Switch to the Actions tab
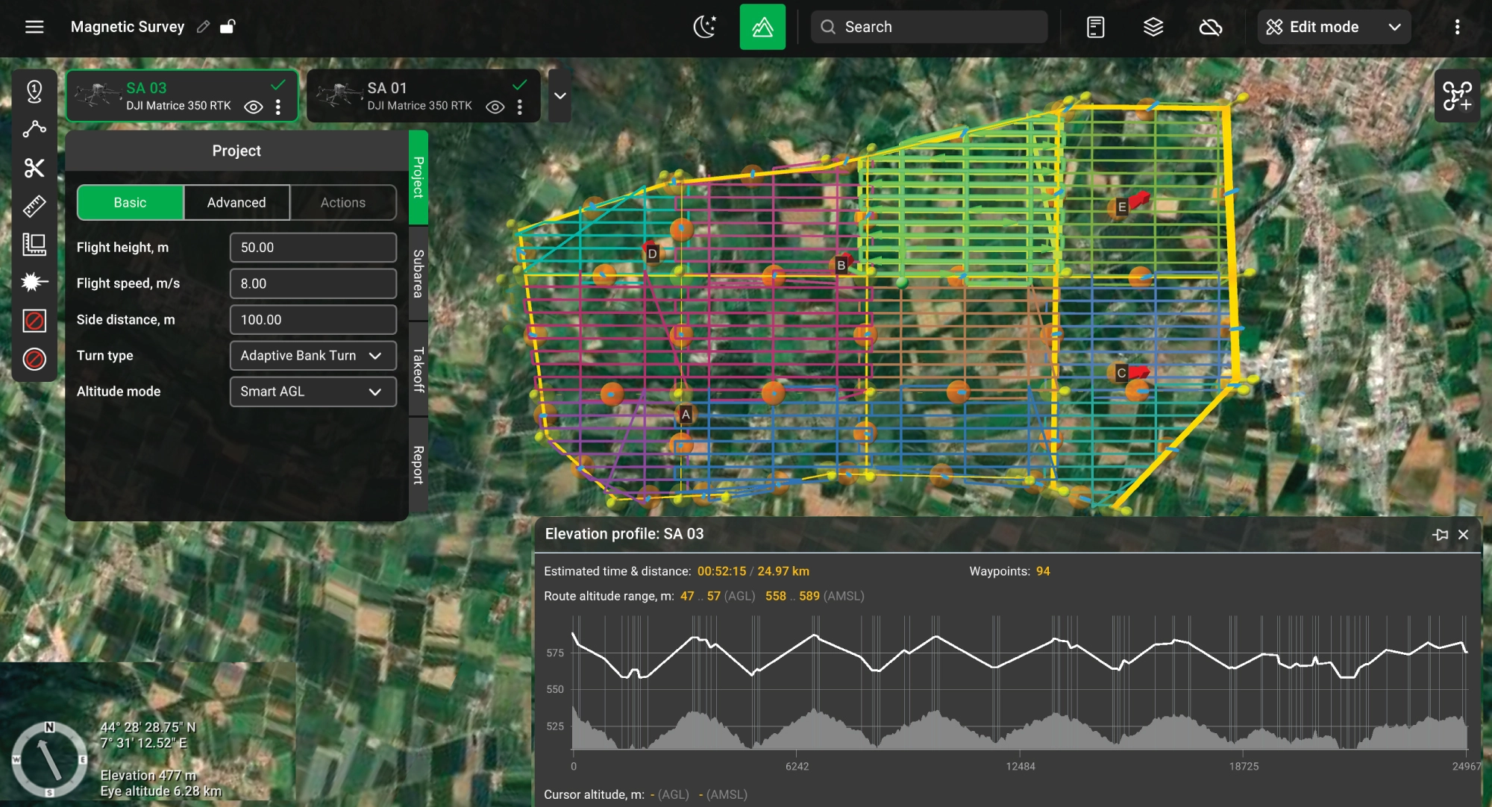Screen dimensions: 1492x807 click(x=343, y=202)
